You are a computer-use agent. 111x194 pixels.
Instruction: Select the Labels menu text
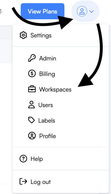(x=47, y=121)
